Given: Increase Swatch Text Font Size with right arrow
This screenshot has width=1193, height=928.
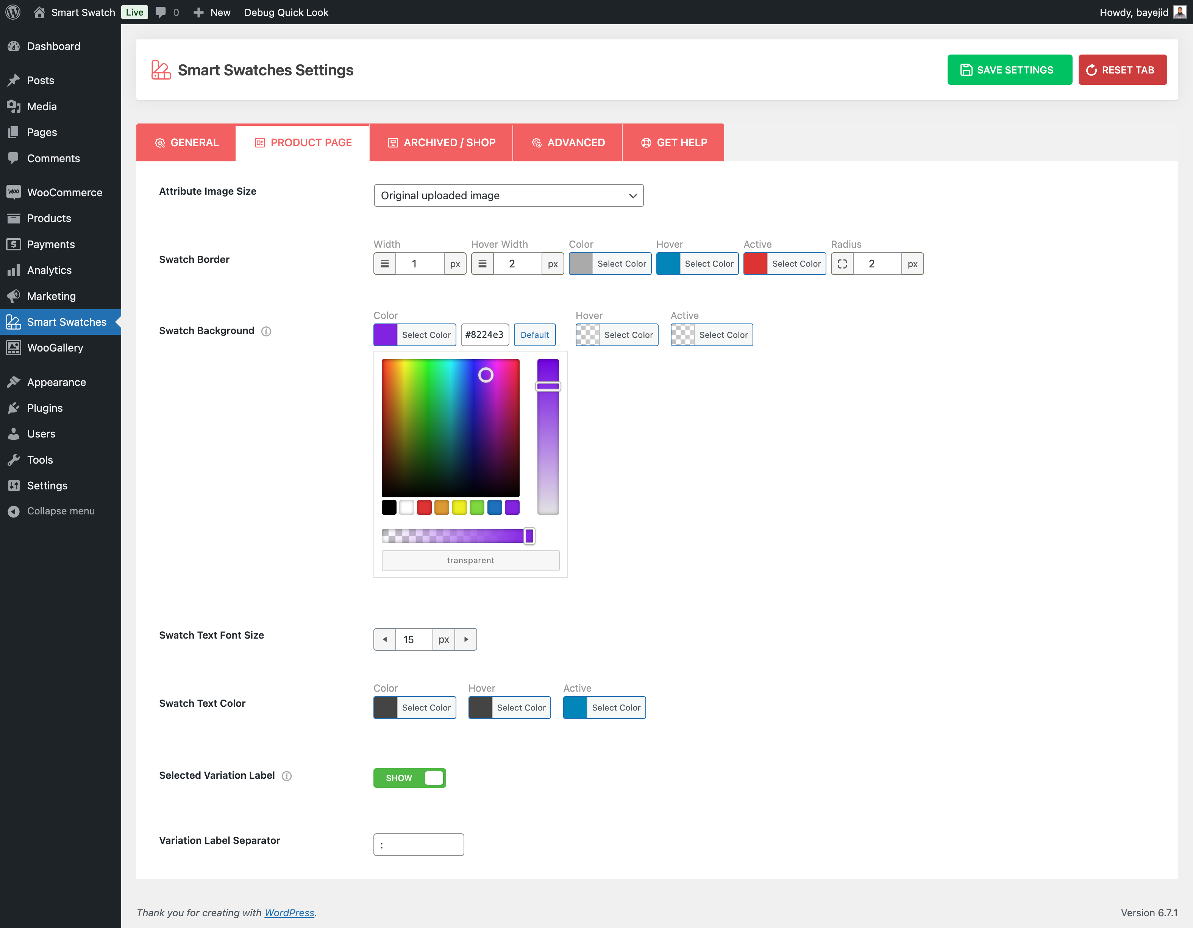Looking at the screenshot, I should [x=466, y=639].
